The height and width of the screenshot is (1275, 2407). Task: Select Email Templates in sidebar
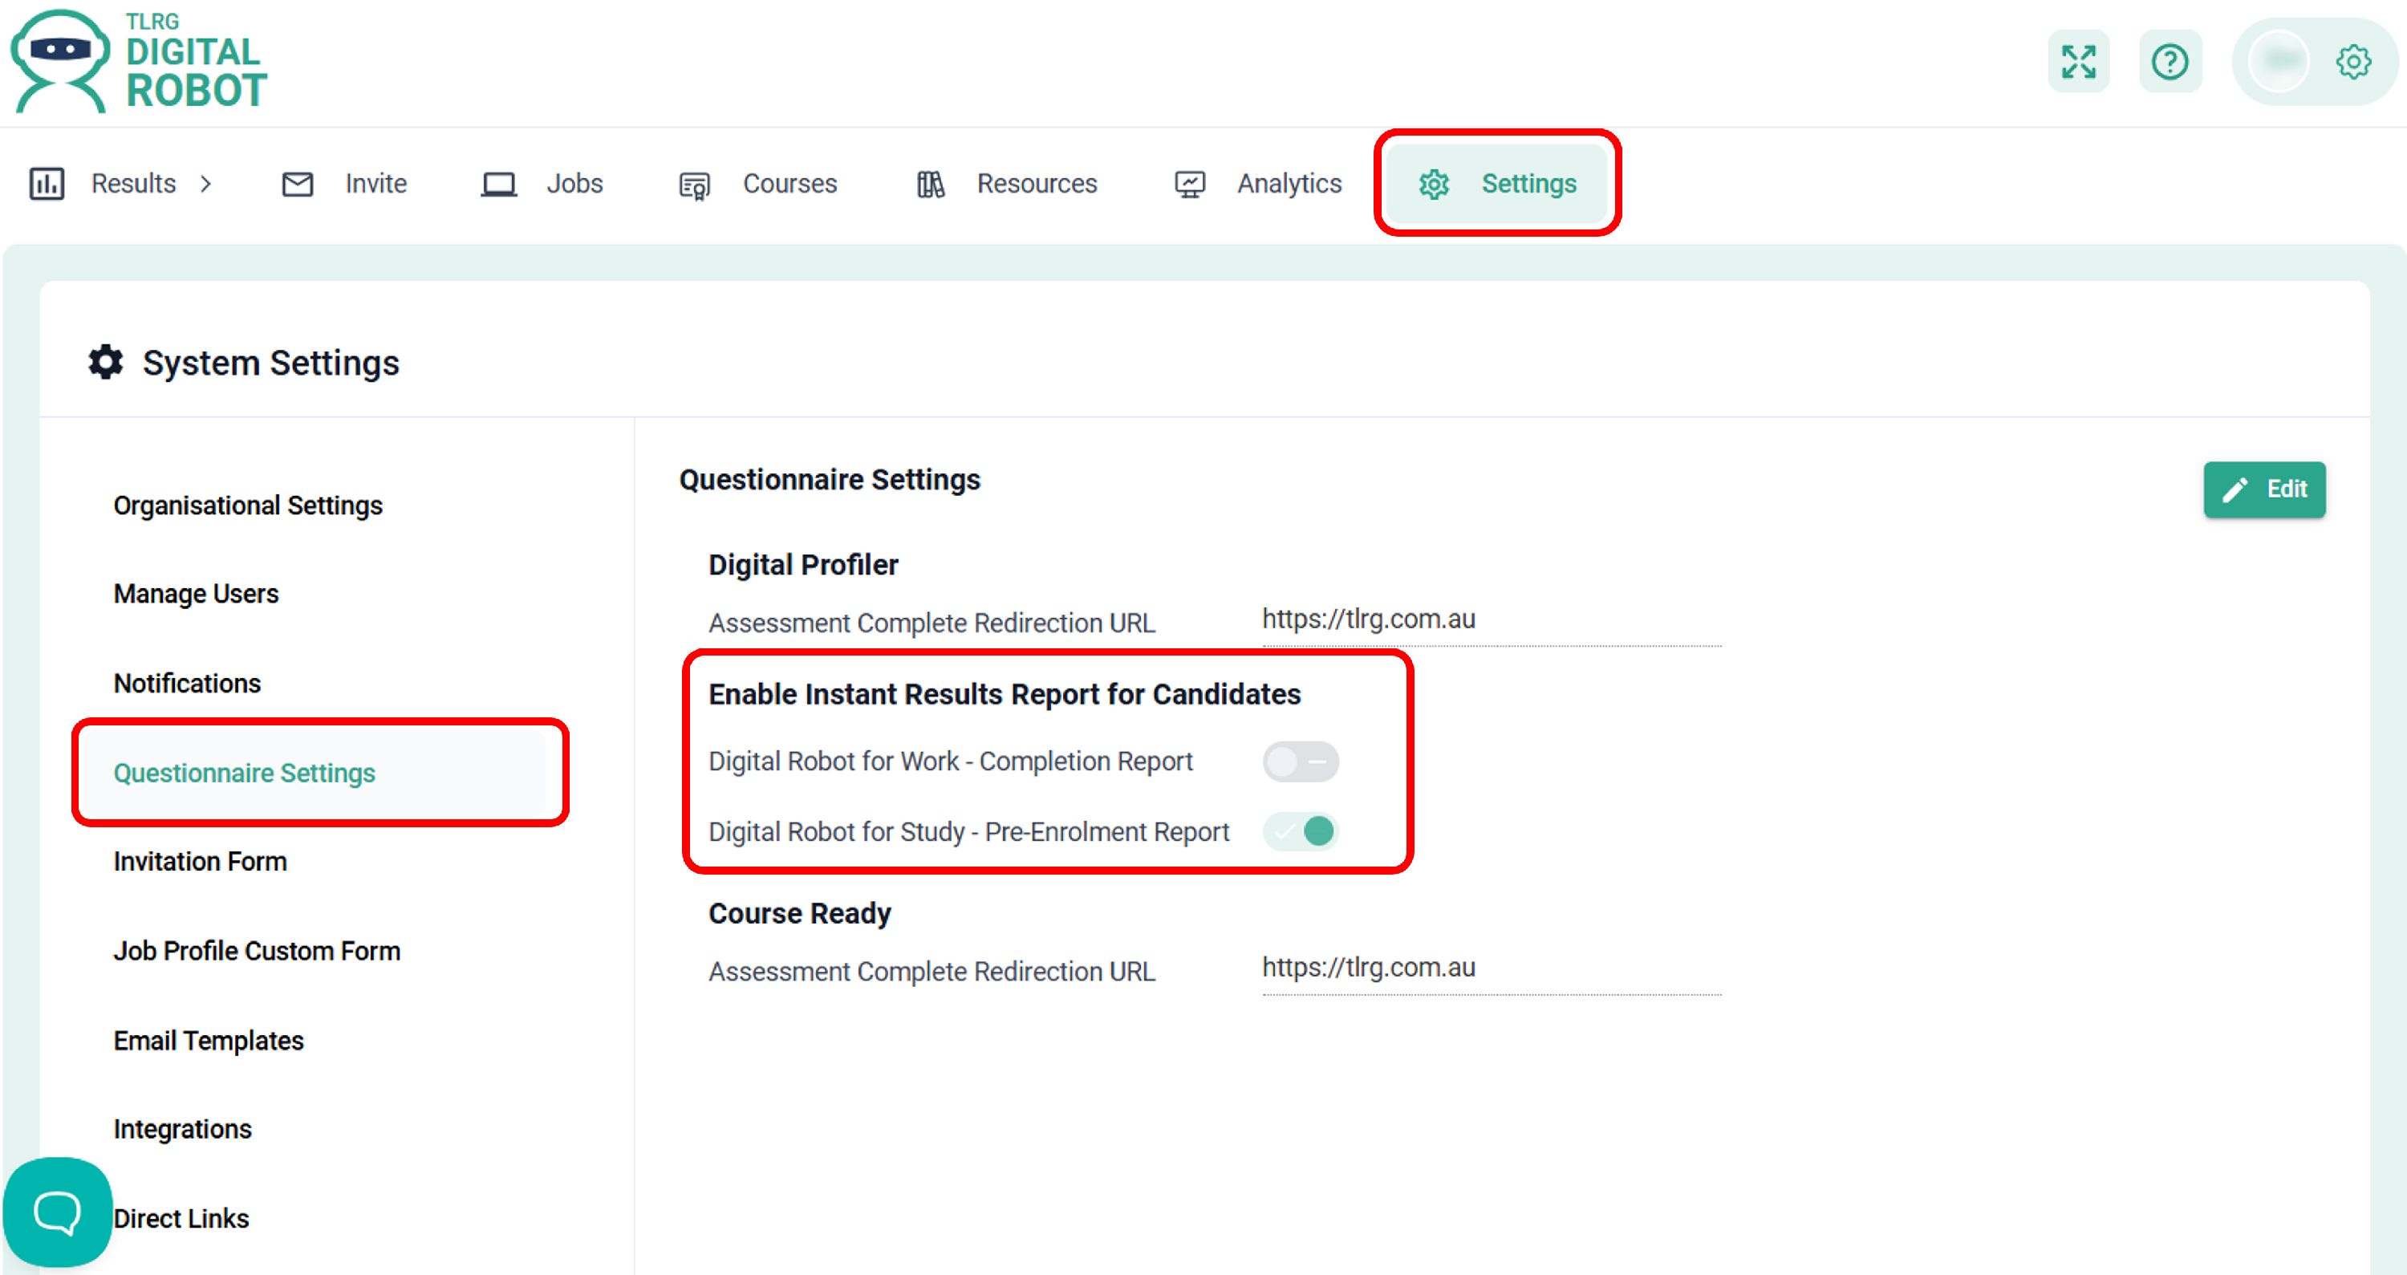point(209,1039)
